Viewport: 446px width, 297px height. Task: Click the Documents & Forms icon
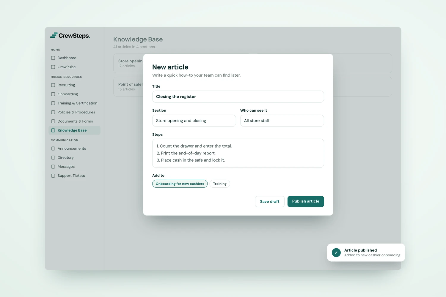pos(53,121)
